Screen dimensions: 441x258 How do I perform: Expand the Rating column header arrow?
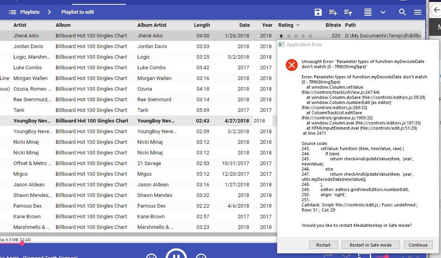click(298, 25)
